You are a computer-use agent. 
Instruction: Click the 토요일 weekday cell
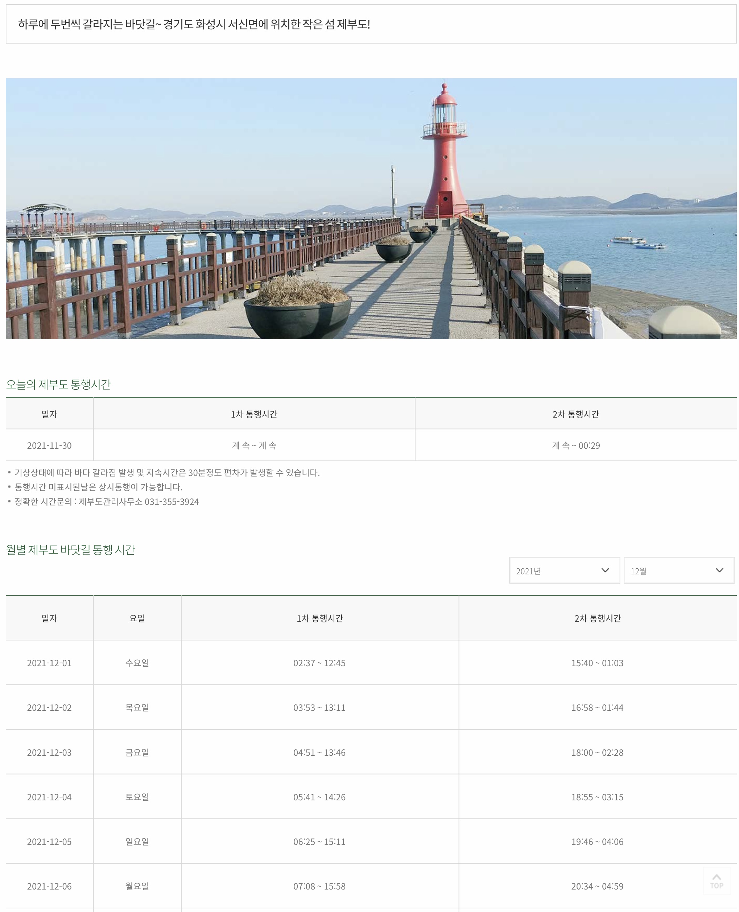click(137, 797)
